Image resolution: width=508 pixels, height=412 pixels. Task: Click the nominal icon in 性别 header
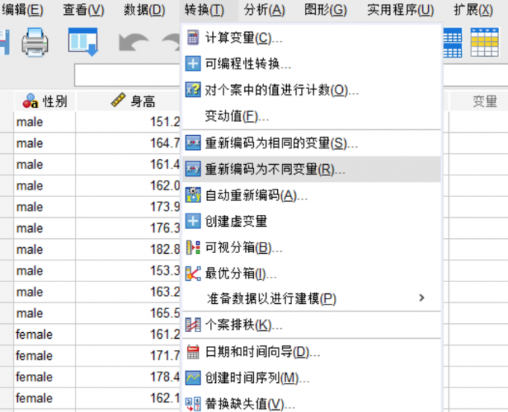[x=30, y=101]
